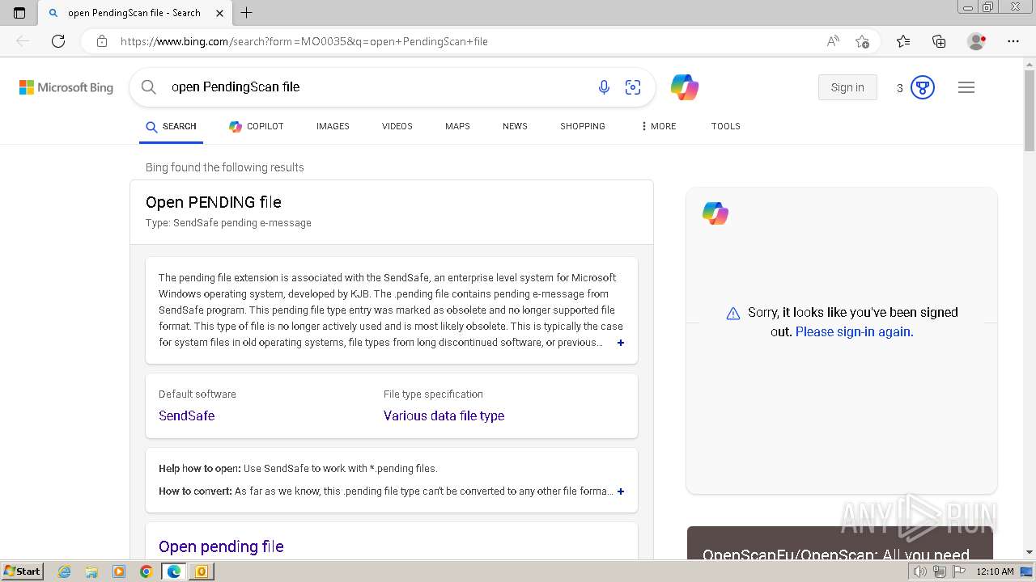Open Action Center flag icon
Image resolution: width=1036 pixels, height=582 pixels.
point(959,571)
